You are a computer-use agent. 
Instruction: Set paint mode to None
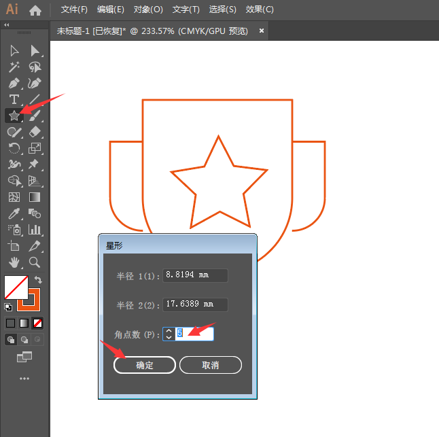(38, 323)
